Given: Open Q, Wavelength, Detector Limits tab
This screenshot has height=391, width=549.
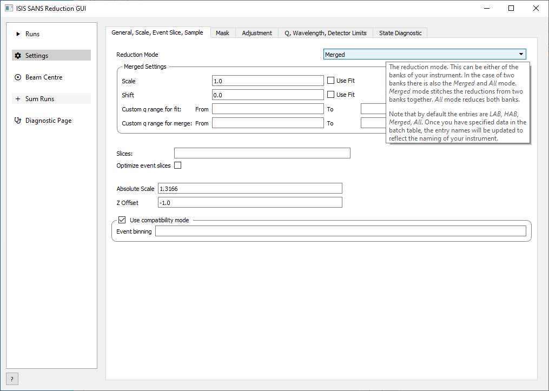Looking at the screenshot, I should pyautogui.click(x=325, y=33).
